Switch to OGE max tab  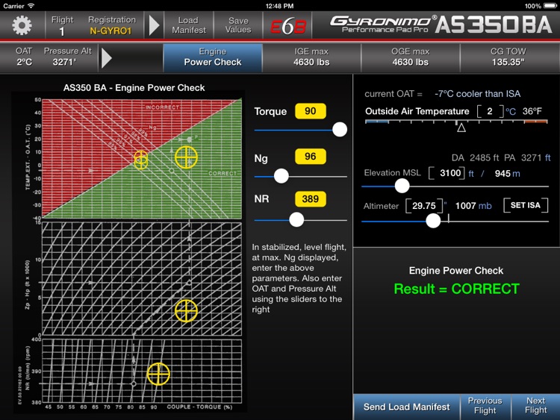pyautogui.click(x=411, y=57)
